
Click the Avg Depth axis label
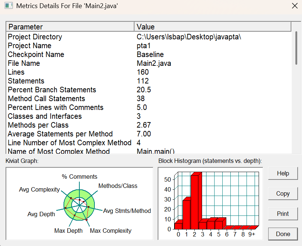tap(41, 214)
